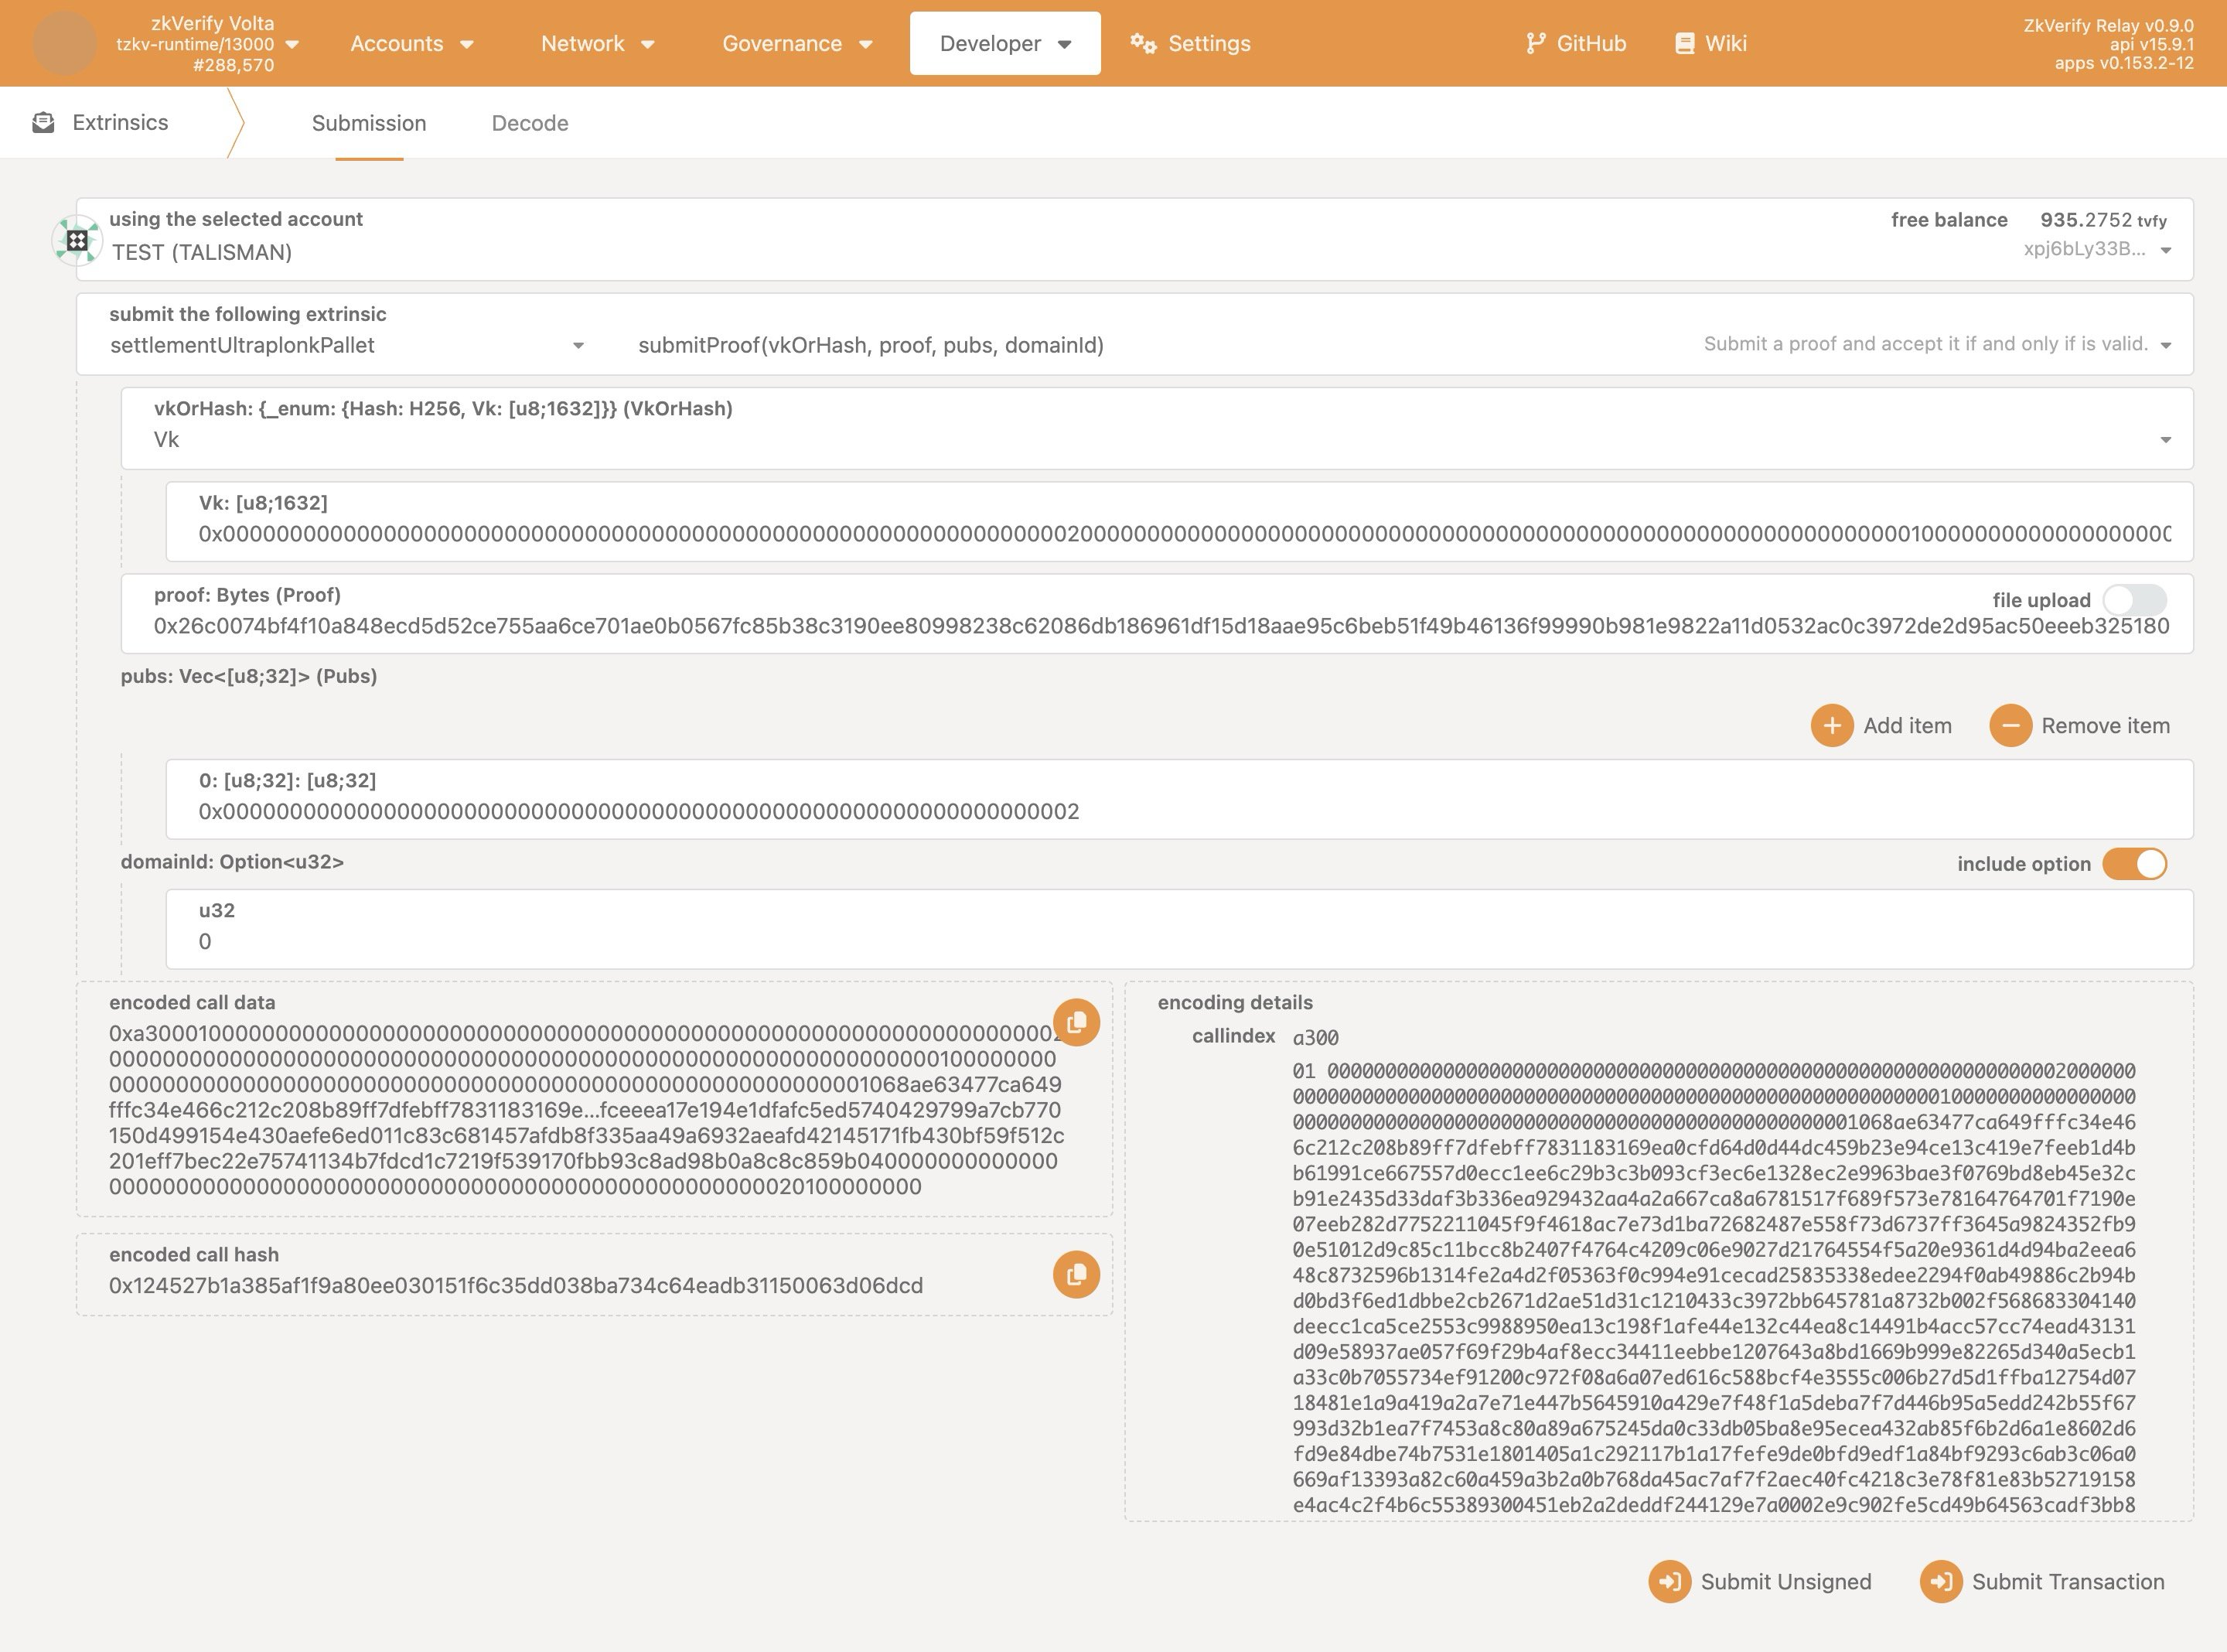Open the Governance menu
The width and height of the screenshot is (2227, 1652).
(x=796, y=43)
